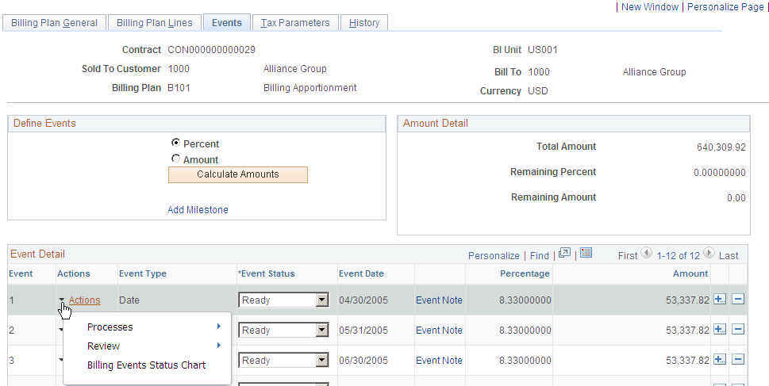This screenshot has height=386, width=769.
Task: Click Personalize in Event Detail header
Action: coord(494,256)
